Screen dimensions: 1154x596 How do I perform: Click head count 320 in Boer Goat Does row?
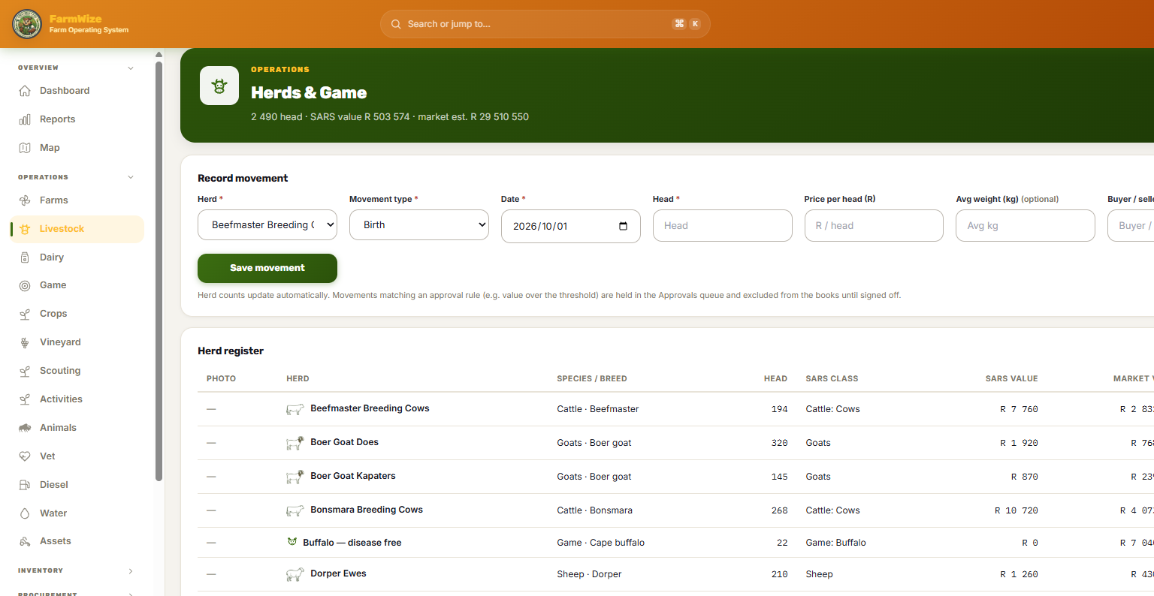tap(780, 443)
